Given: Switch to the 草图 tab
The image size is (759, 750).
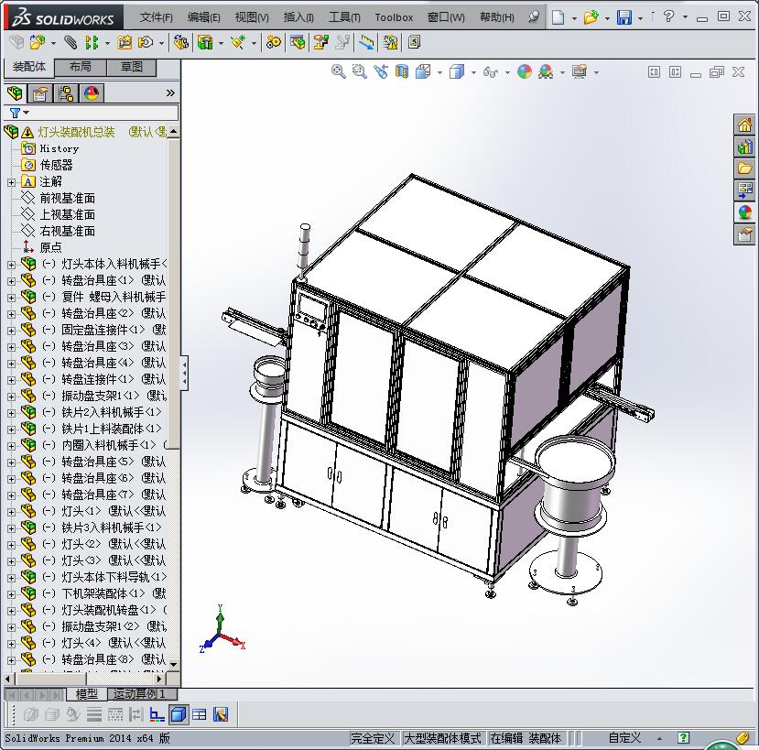Looking at the screenshot, I should point(131,67).
